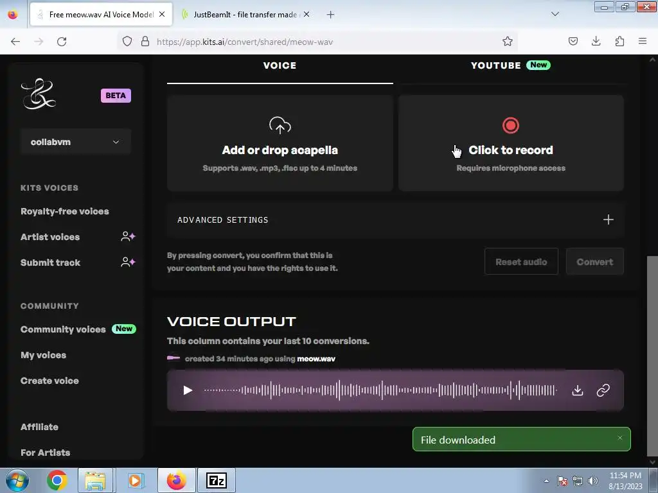Open For Artists page
The image size is (658, 493).
coord(46,453)
